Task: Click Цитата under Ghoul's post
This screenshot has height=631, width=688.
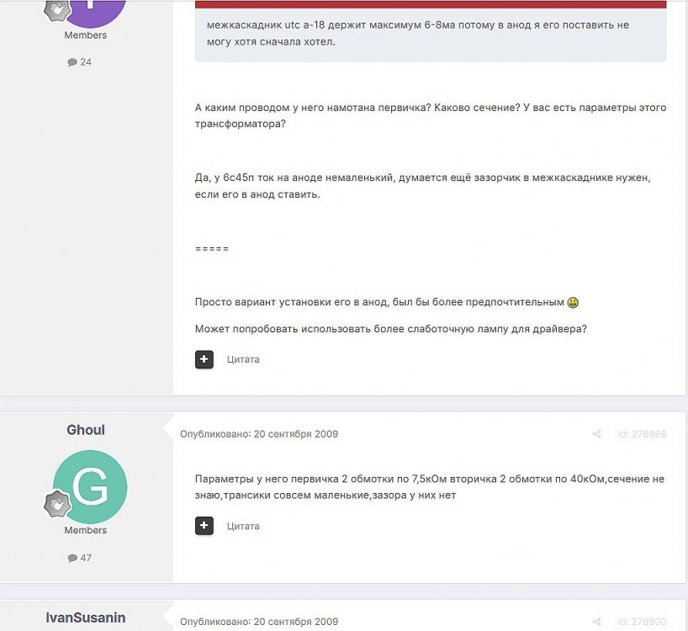Action: [x=243, y=526]
